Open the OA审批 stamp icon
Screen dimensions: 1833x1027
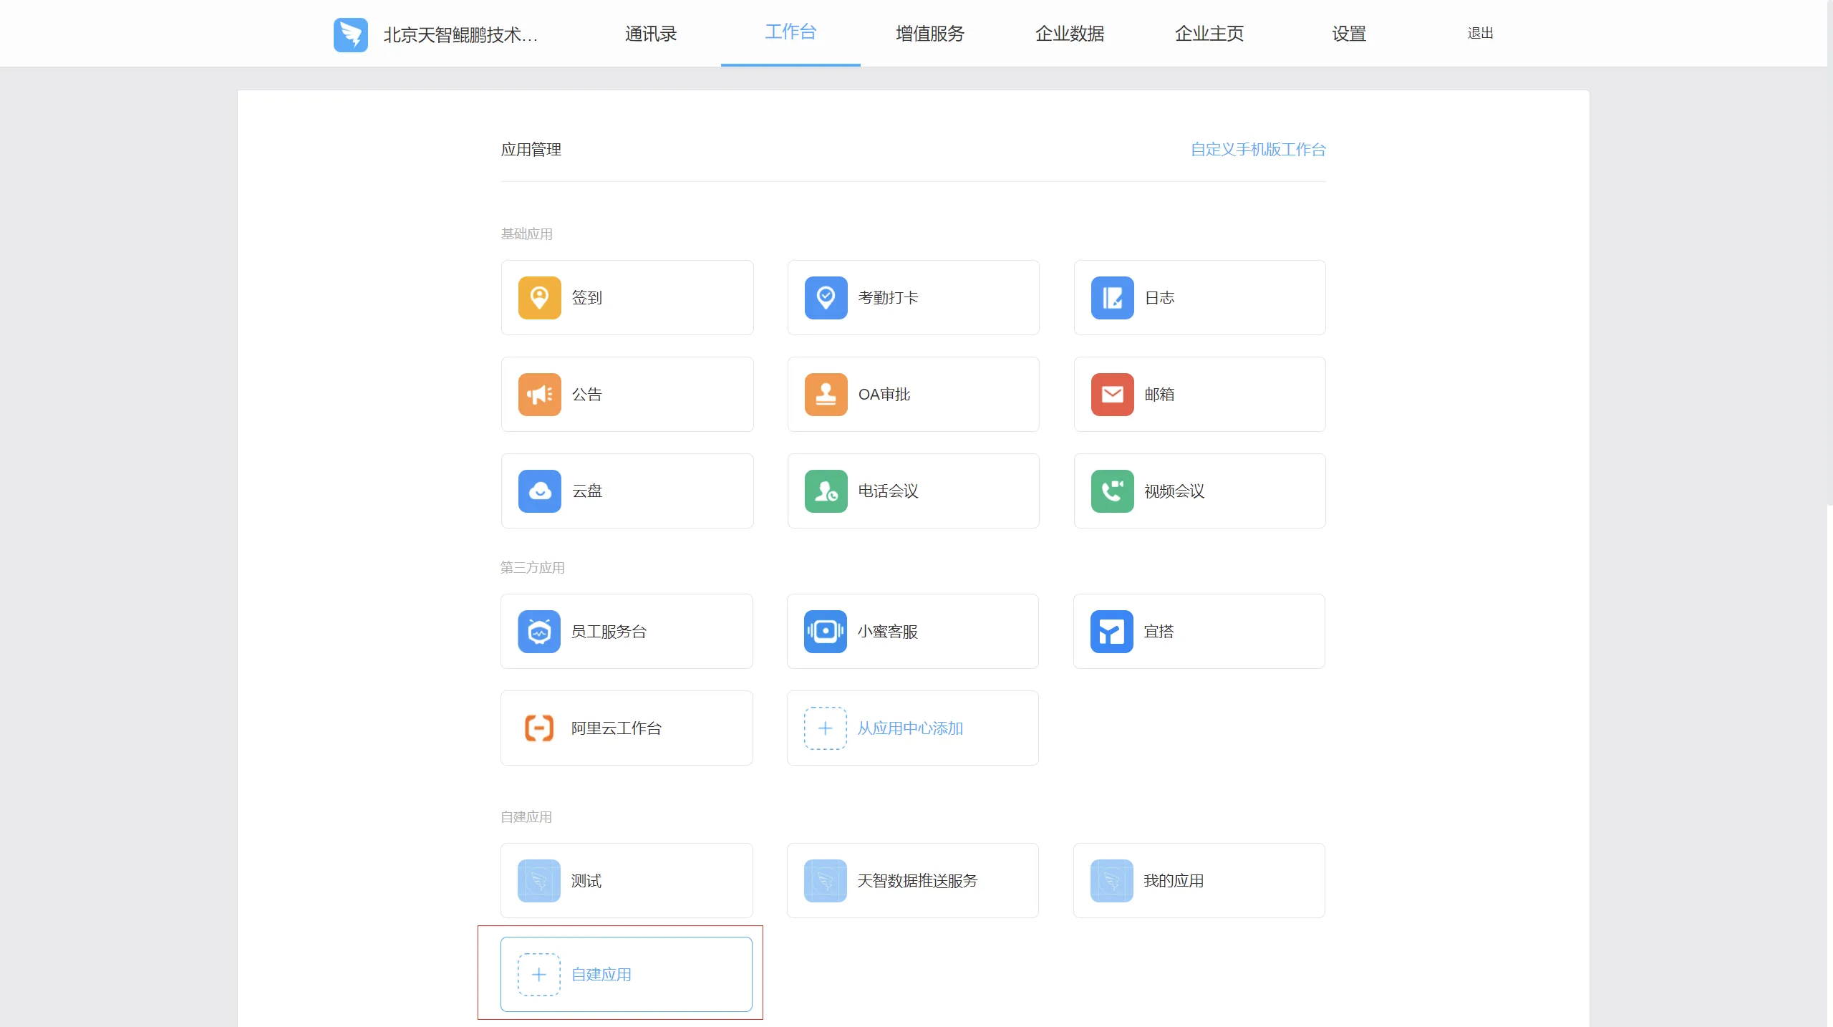click(826, 394)
